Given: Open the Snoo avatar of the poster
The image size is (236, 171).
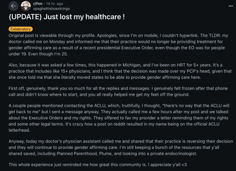Looking at the screenshot, I should tap(26, 6).
